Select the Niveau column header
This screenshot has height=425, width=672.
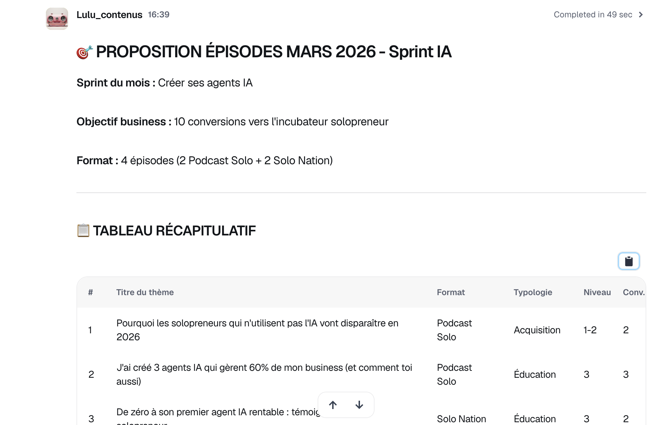tap(597, 292)
